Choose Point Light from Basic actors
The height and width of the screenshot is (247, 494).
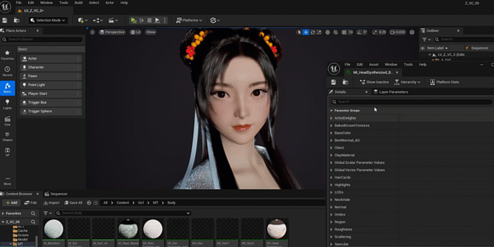tap(51, 84)
